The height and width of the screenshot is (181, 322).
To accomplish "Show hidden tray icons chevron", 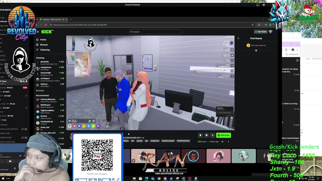I will (x=297, y=178).
